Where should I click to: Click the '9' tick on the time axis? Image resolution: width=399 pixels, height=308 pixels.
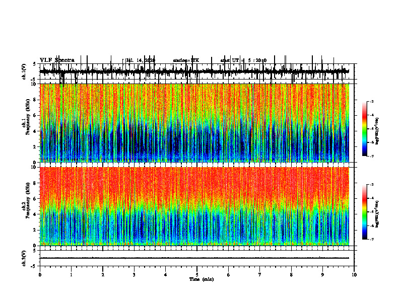322,275
